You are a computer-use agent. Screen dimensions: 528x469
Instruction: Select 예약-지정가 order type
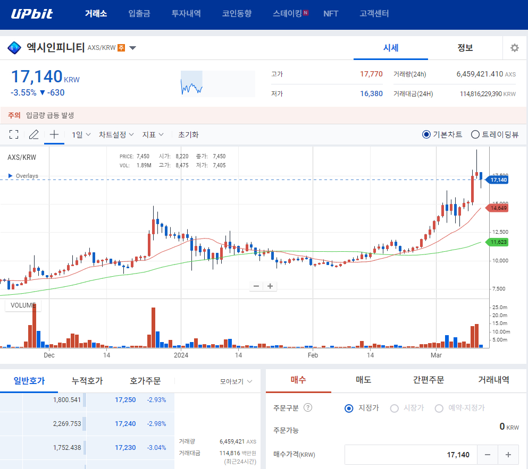click(459, 408)
